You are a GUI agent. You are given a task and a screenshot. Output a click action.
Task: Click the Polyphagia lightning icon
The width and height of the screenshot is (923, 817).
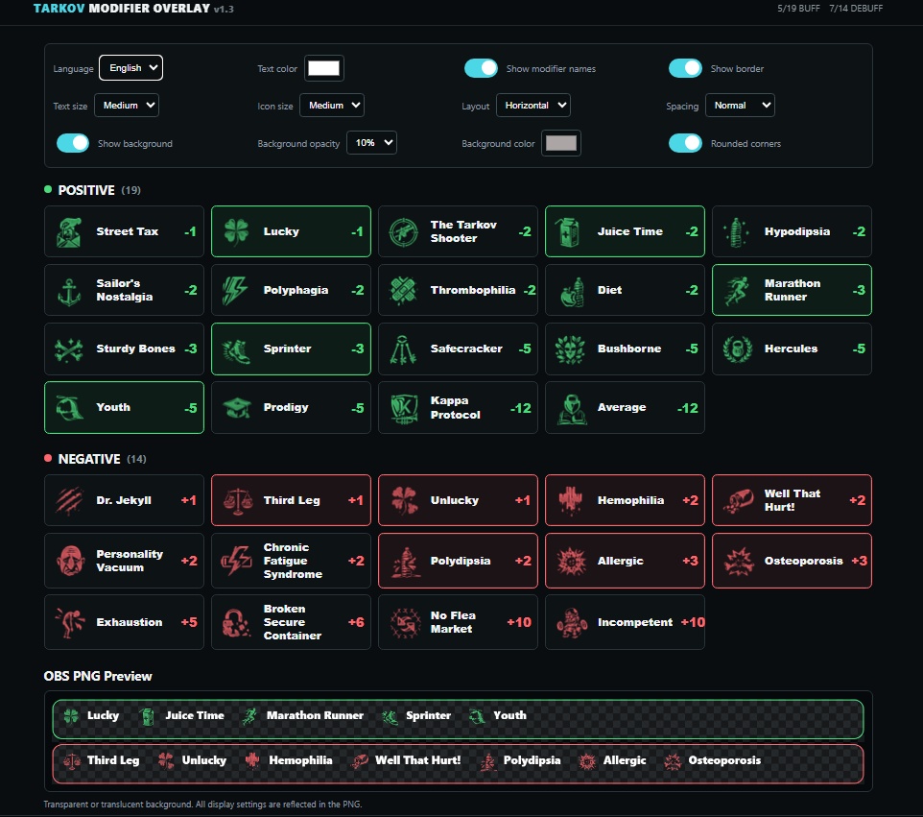235,290
